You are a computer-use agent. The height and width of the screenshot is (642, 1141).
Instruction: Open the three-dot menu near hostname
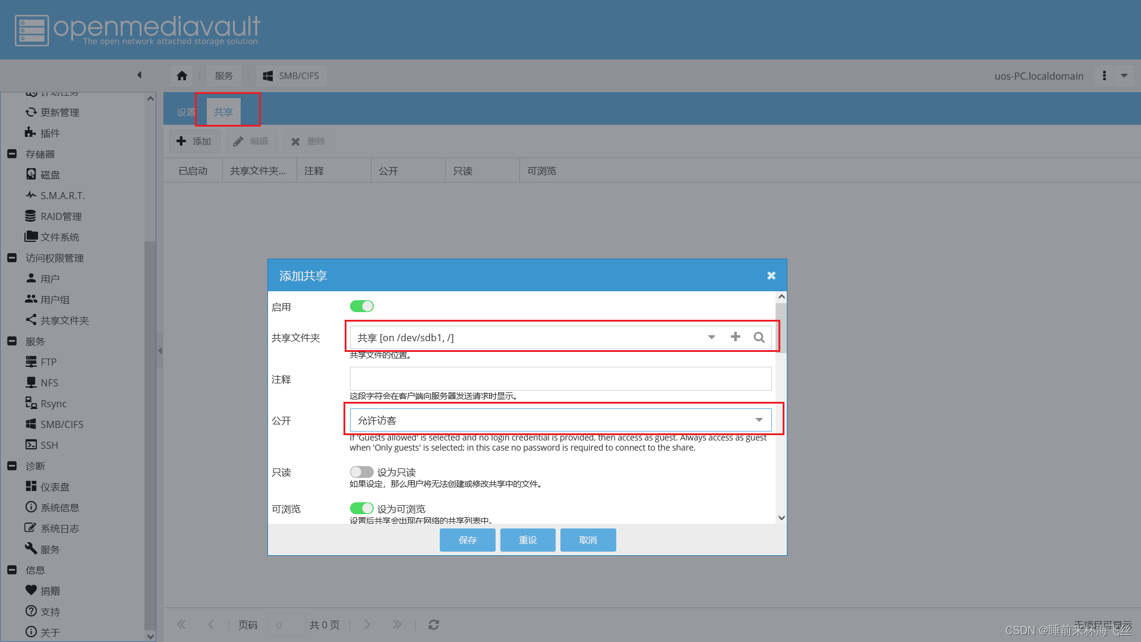pos(1104,75)
